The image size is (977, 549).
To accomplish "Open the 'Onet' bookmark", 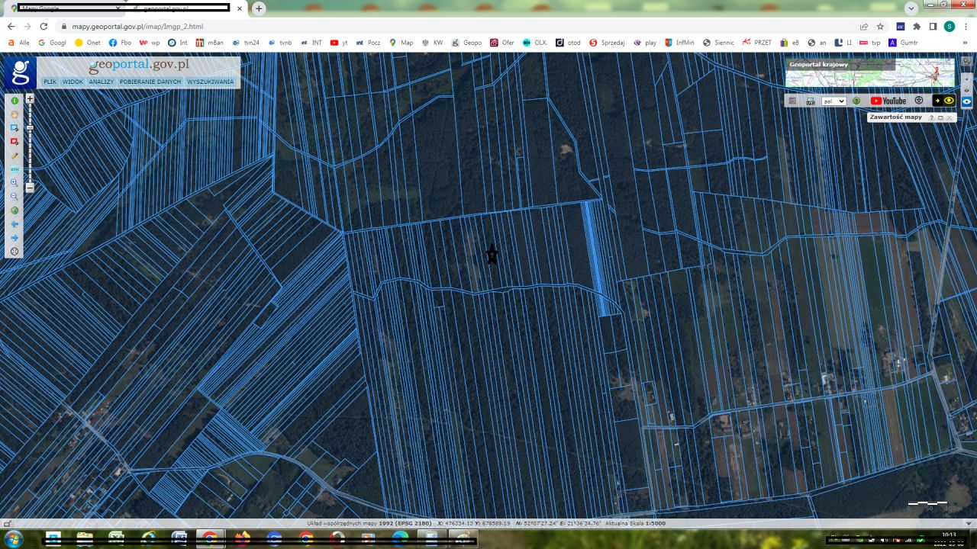I will coord(87,43).
